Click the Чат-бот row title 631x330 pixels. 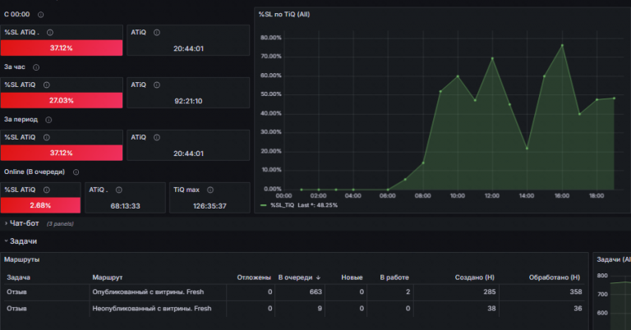click(24, 223)
